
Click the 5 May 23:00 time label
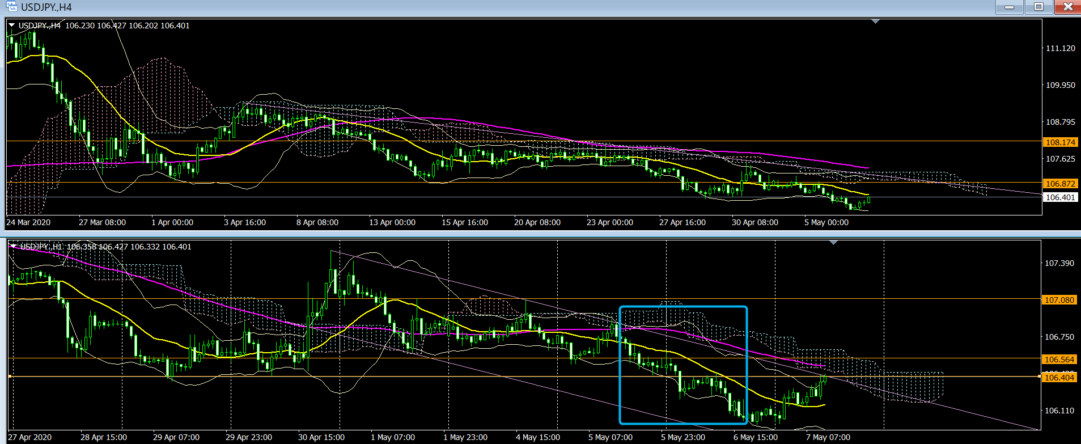pos(683,437)
